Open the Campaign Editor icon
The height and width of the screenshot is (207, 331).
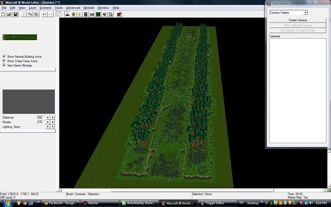coord(92,14)
